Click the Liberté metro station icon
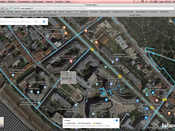The width and height of the screenshot is (175, 131). (x=147, y=109)
